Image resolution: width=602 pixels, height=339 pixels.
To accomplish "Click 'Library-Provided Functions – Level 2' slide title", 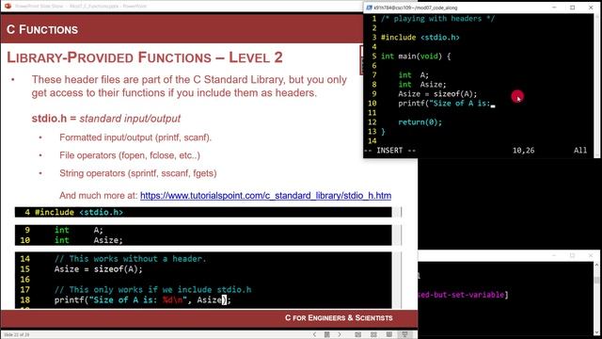I will pyautogui.click(x=145, y=57).
